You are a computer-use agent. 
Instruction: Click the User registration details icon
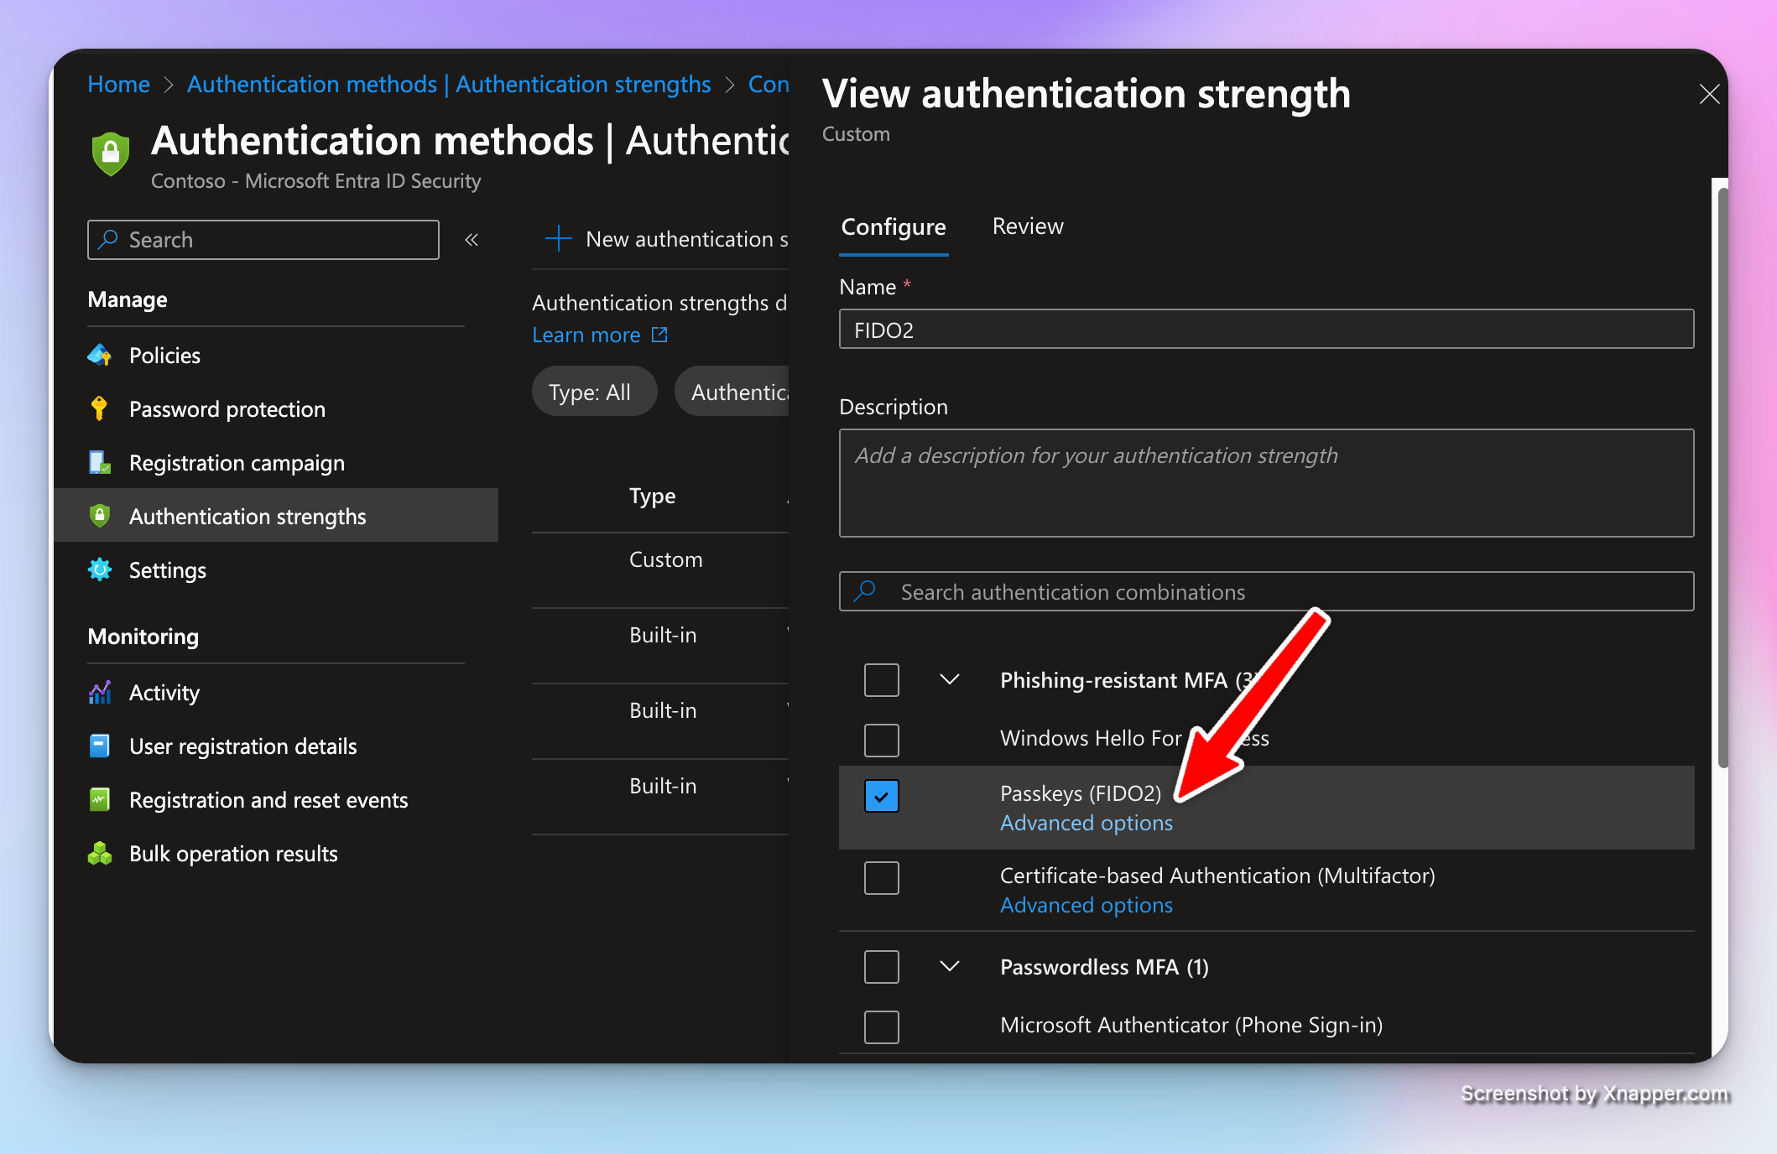pos(100,746)
